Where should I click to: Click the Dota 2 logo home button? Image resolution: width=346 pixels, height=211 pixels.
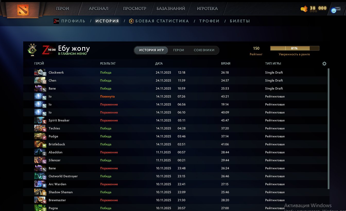coord(23,10)
